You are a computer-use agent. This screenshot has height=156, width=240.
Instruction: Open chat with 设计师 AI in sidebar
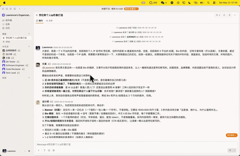coord(16,54)
